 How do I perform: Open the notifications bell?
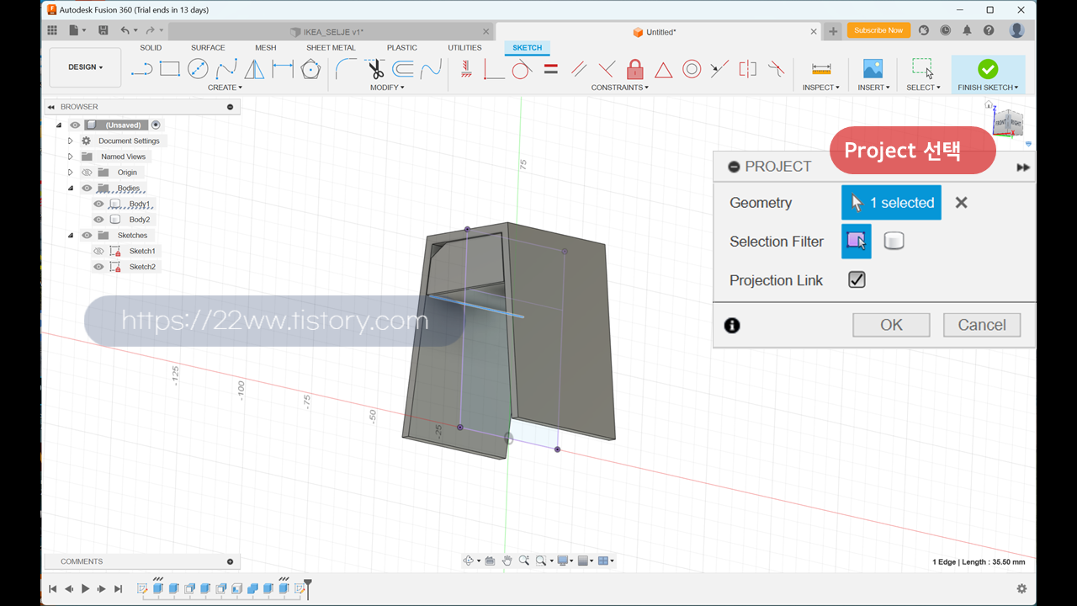point(967,30)
